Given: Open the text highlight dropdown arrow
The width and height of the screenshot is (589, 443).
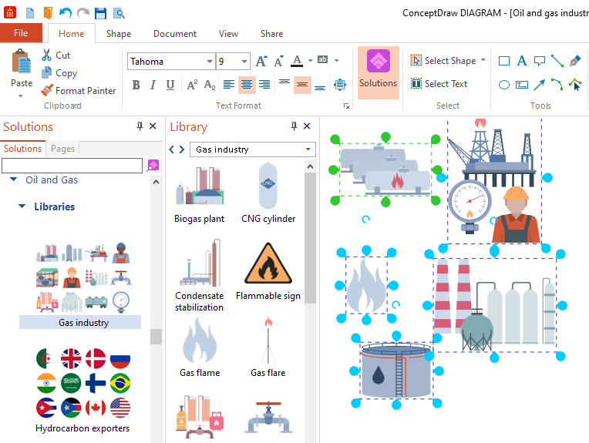Looking at the screenshot, I should [337, 60].
